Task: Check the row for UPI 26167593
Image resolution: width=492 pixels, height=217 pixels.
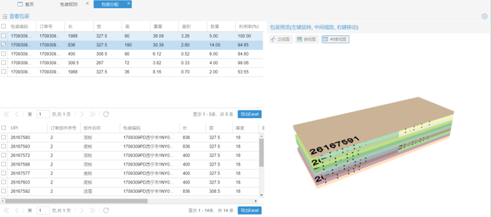Action: 4,146
